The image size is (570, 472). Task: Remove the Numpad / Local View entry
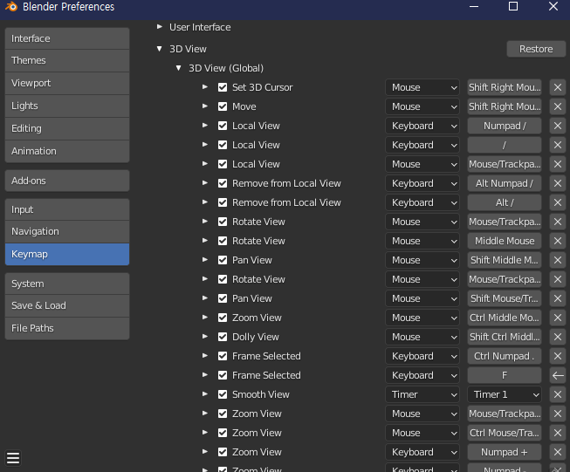(557, 127)
